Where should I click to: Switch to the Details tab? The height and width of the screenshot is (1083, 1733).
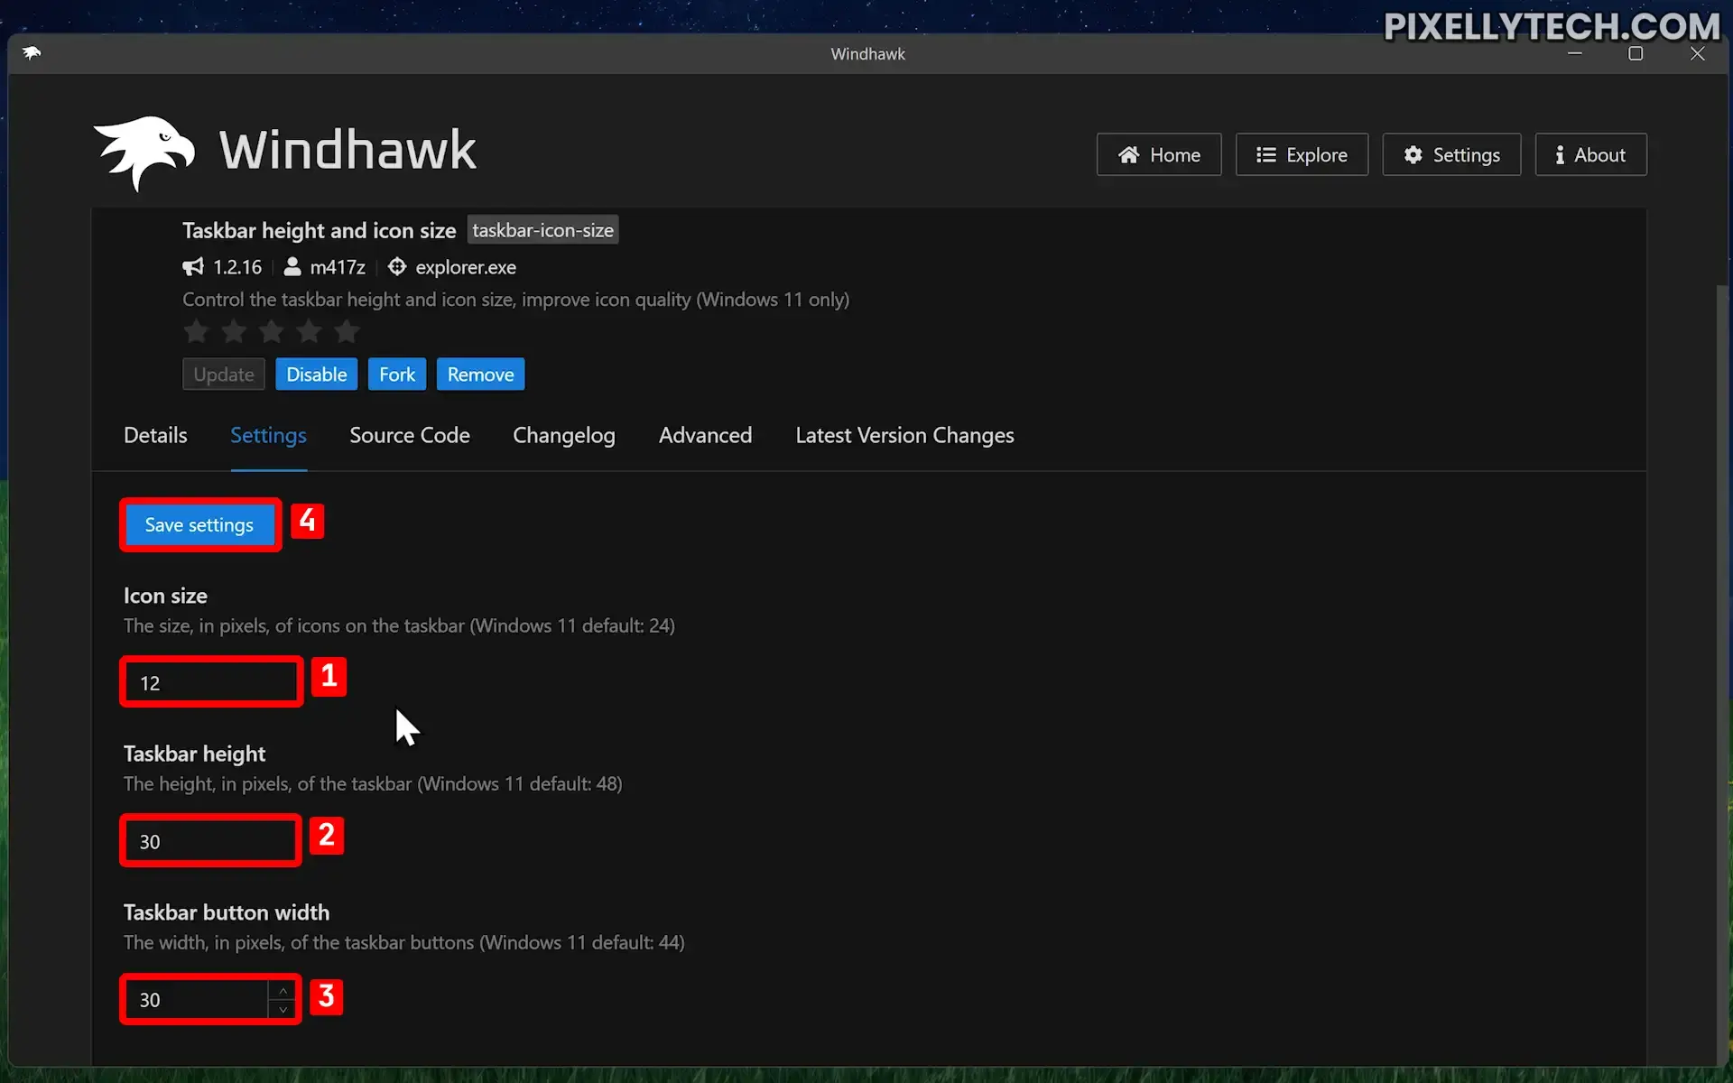coord(155,436)
